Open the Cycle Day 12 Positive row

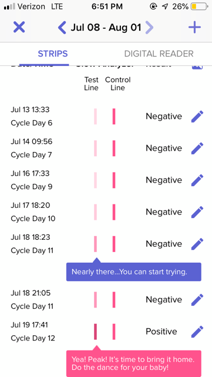pos(106,332)
